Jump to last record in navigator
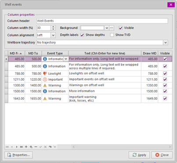 pos(22,147)
